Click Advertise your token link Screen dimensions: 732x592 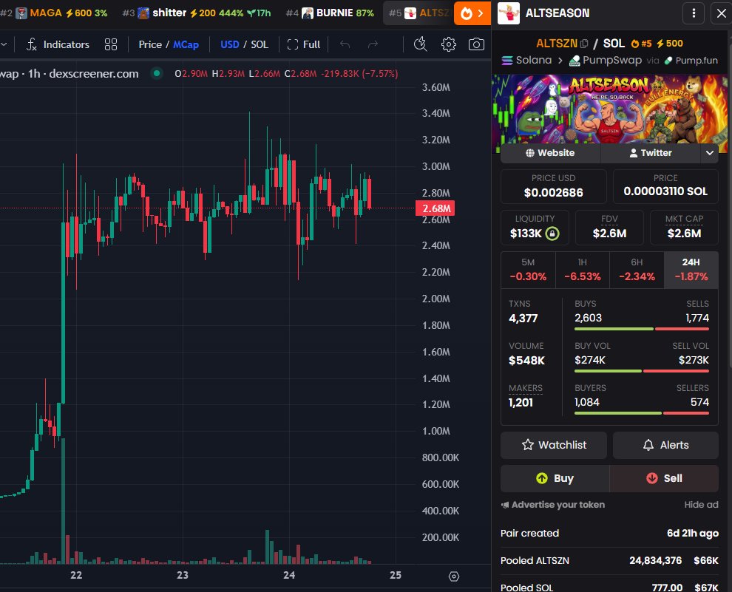[553, 505]
